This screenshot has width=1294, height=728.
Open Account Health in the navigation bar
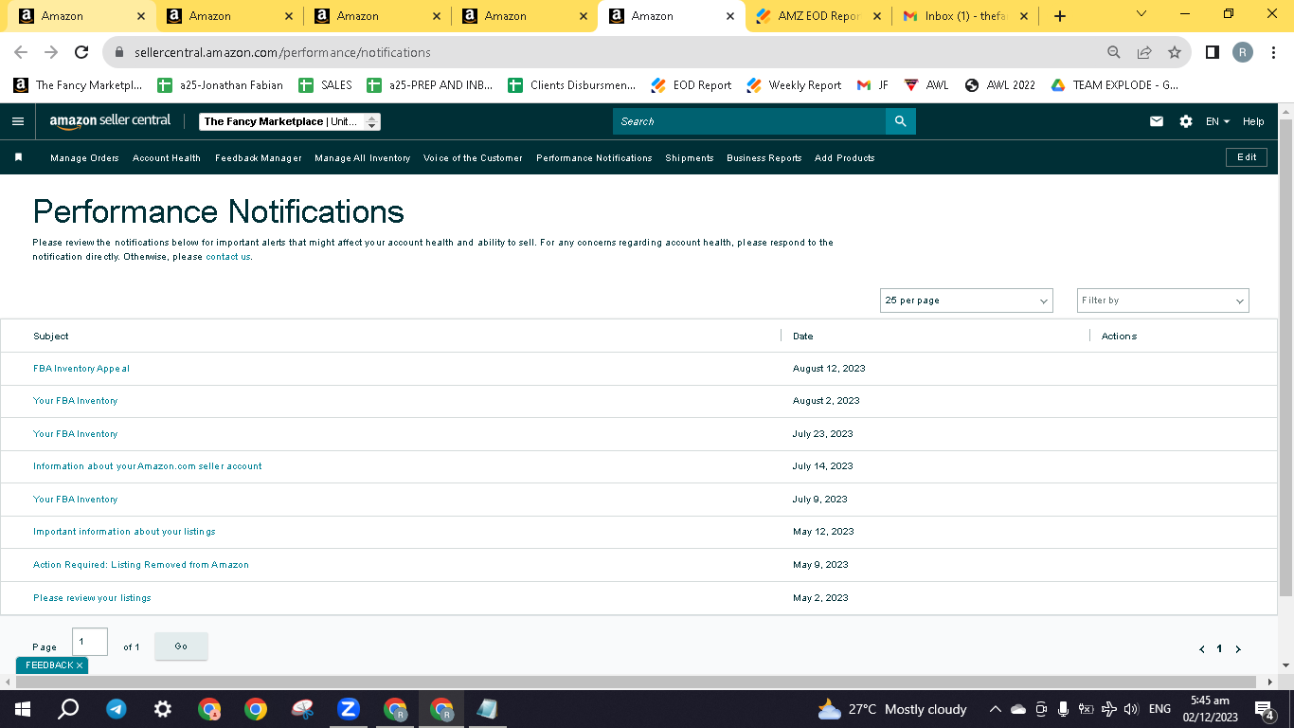pyautogui.click(x=167, y=158)
